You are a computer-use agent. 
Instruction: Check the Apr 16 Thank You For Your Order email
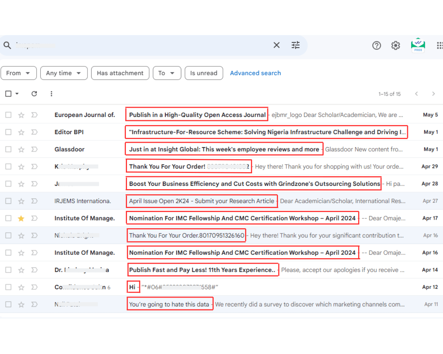(8, 235)
